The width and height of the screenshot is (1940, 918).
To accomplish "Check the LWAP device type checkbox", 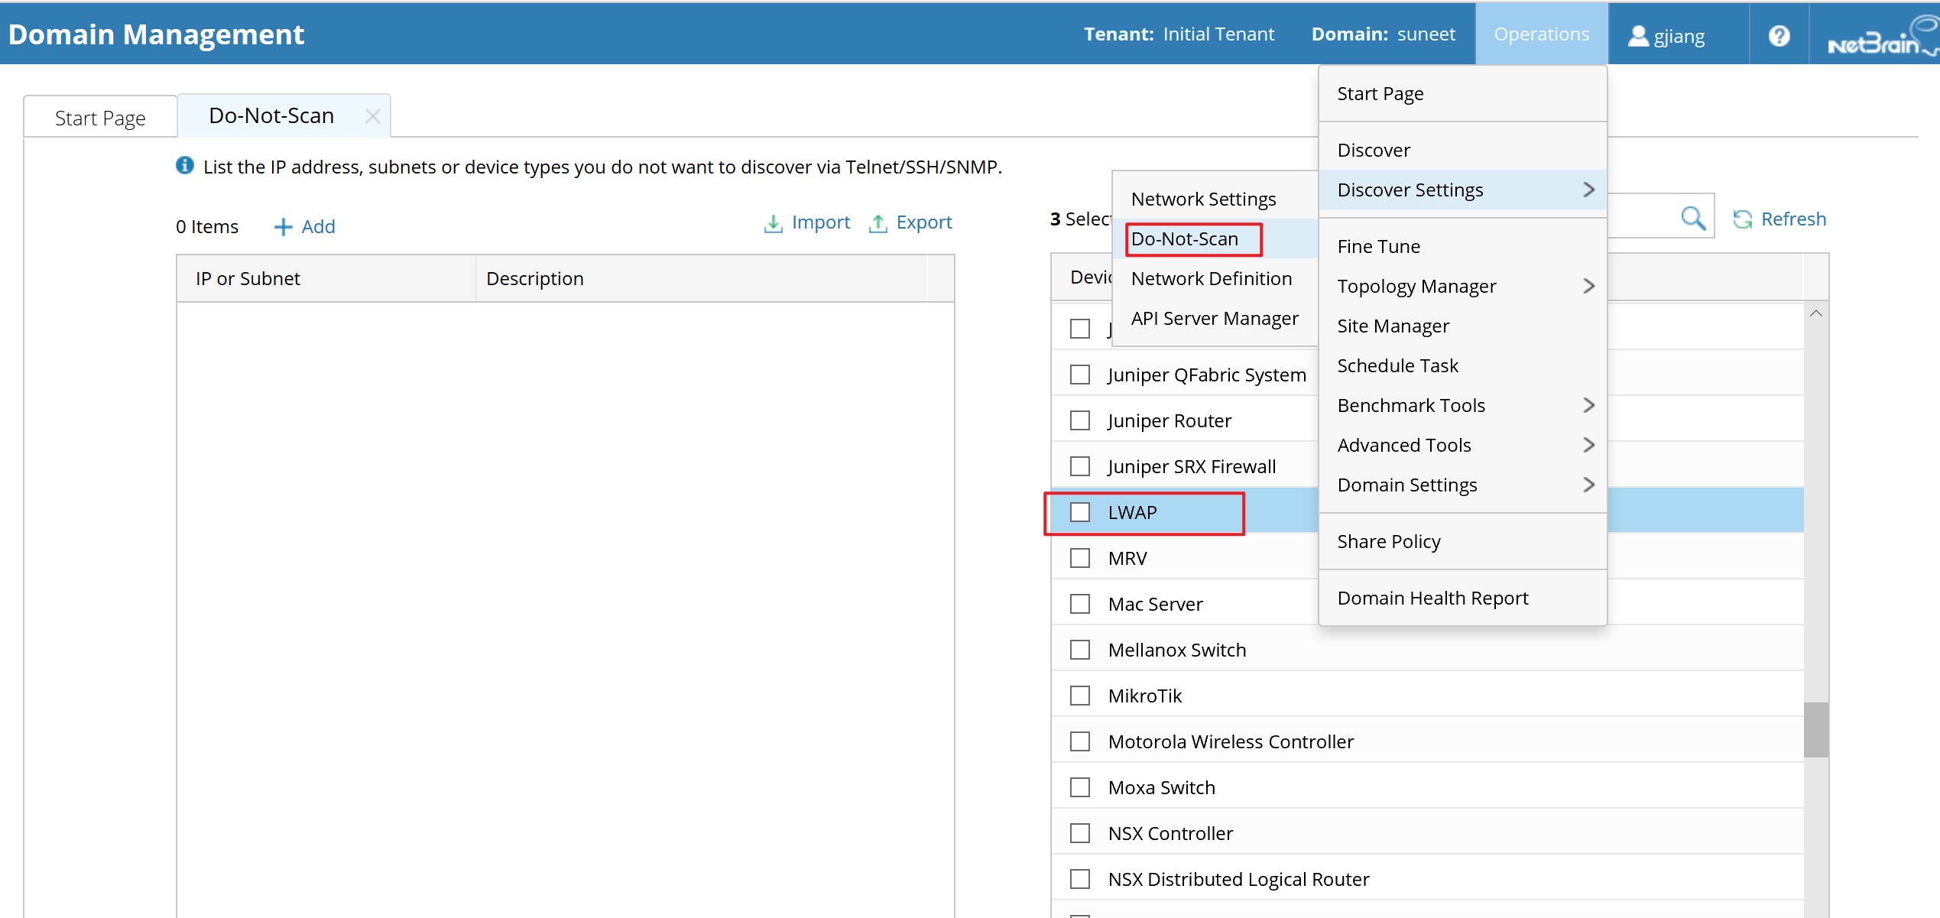I will [1080, 512].
